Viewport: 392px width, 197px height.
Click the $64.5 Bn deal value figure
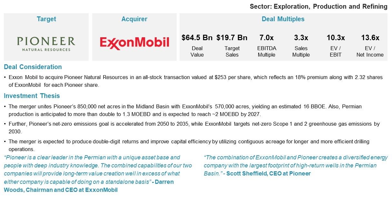click(197, 38)
